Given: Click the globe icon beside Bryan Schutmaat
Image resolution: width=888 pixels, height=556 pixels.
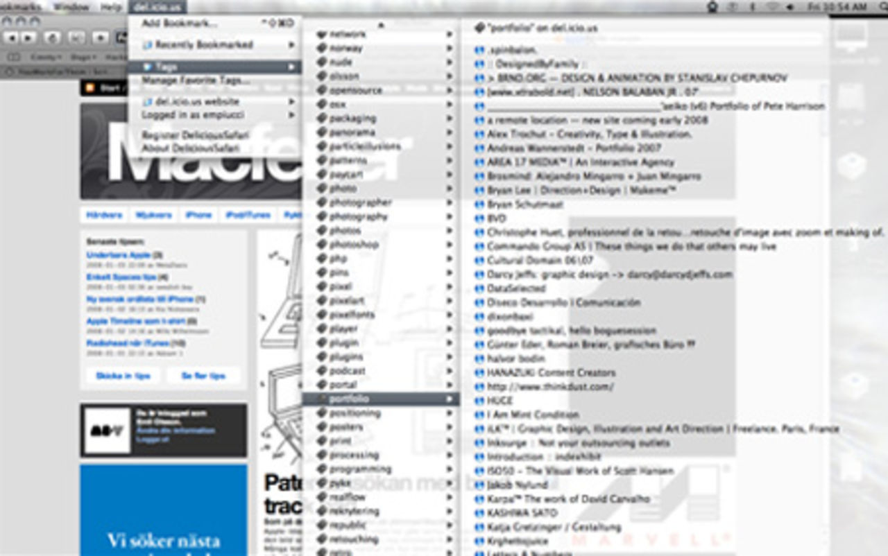Looking at the screenshot, I should pos(479,205).
